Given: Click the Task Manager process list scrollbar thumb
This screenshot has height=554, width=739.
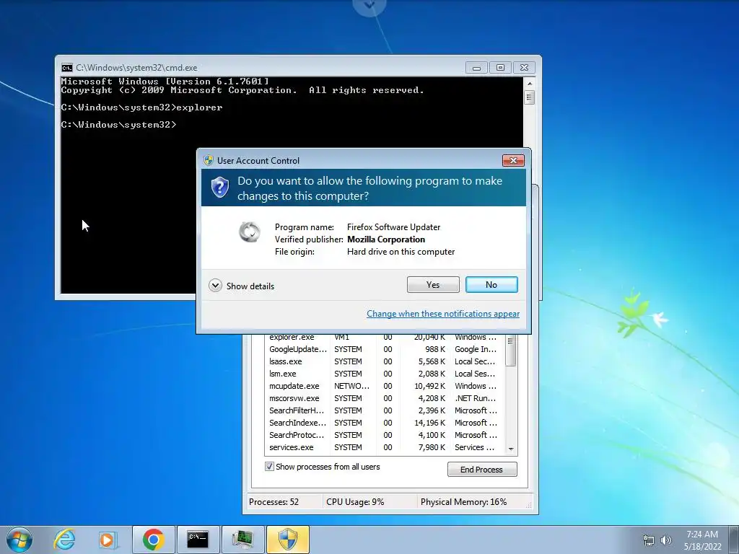Looking at the screenshot, I should (511, 350).
